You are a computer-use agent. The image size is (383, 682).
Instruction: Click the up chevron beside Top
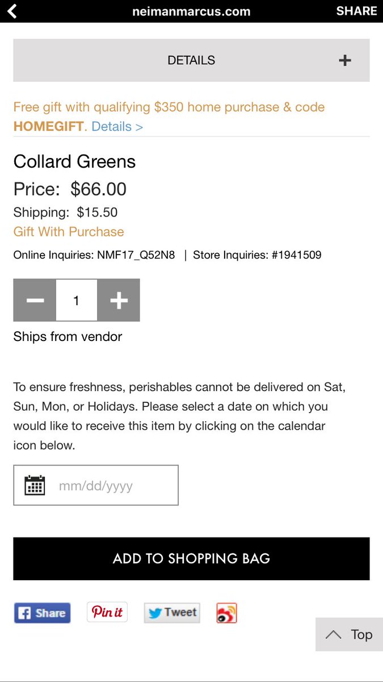(333, 635)
